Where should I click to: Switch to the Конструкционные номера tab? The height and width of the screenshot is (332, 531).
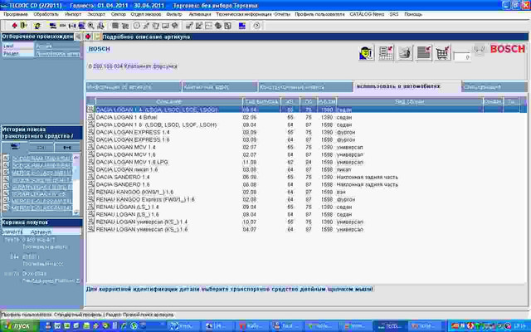[306, 87]
